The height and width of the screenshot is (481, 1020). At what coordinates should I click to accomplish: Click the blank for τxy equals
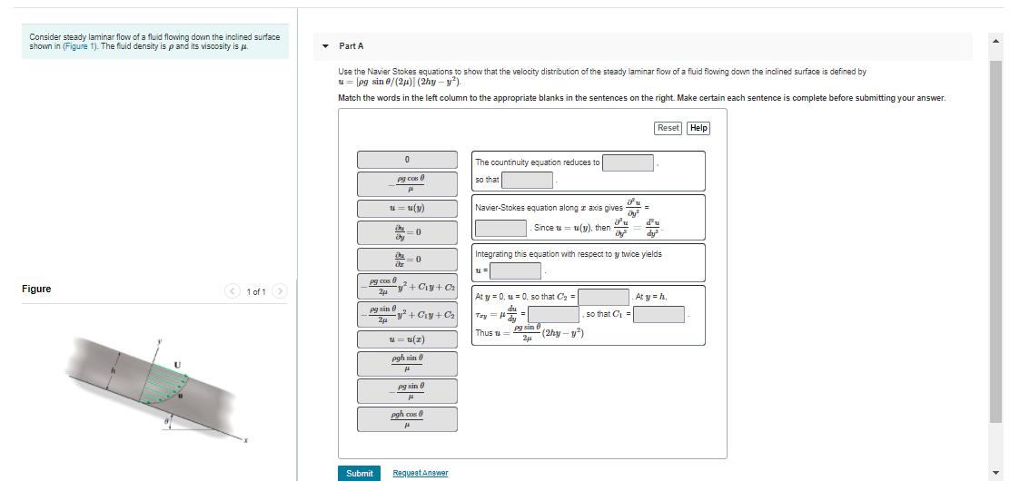coord(553,315)
